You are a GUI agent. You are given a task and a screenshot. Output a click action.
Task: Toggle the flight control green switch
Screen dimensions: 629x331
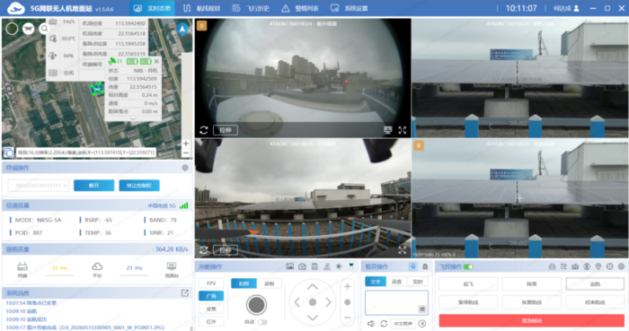tap(468, 266)
